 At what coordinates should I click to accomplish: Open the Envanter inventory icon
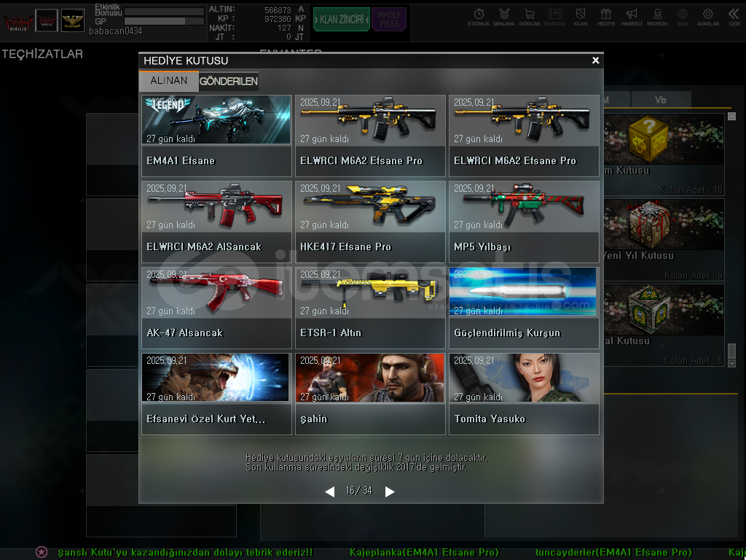[554, 17]
